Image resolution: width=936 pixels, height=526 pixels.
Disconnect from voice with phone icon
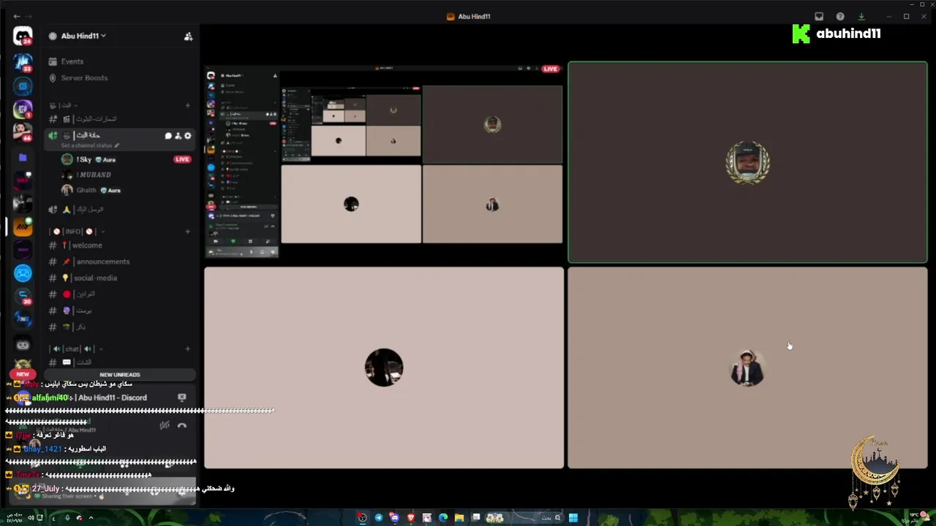point(182,425)
